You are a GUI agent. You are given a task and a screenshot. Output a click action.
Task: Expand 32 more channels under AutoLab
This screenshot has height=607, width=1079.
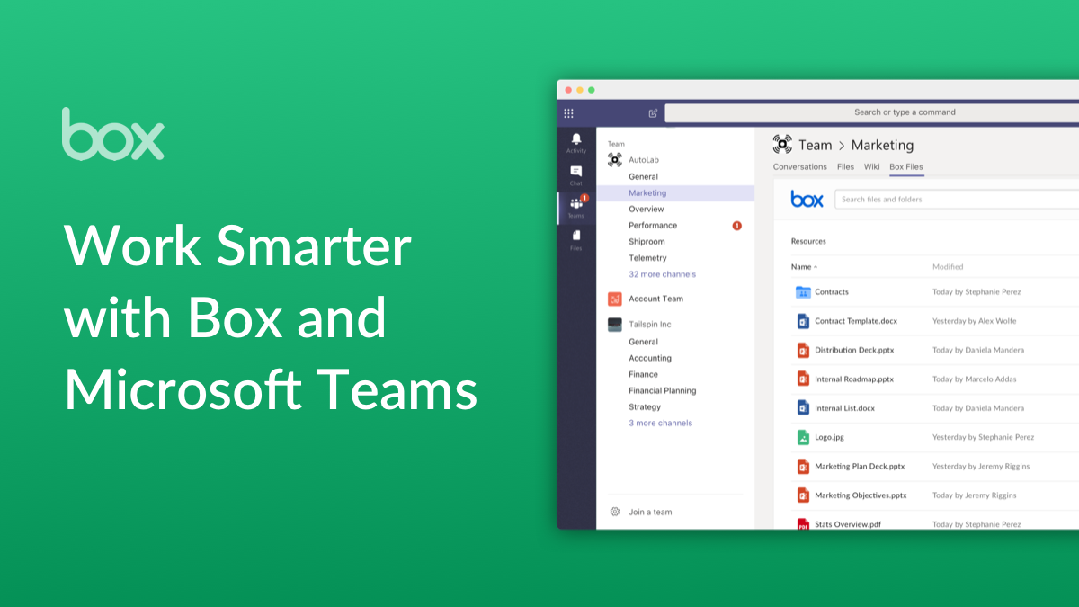click(663, 273)
